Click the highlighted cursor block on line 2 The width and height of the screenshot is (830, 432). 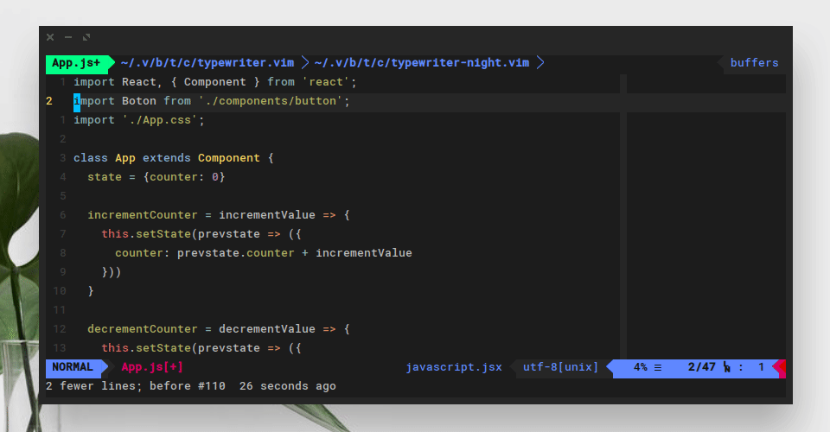77,101
